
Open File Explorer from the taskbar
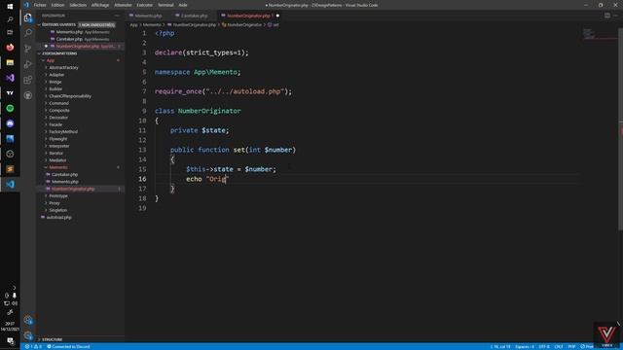10,62
